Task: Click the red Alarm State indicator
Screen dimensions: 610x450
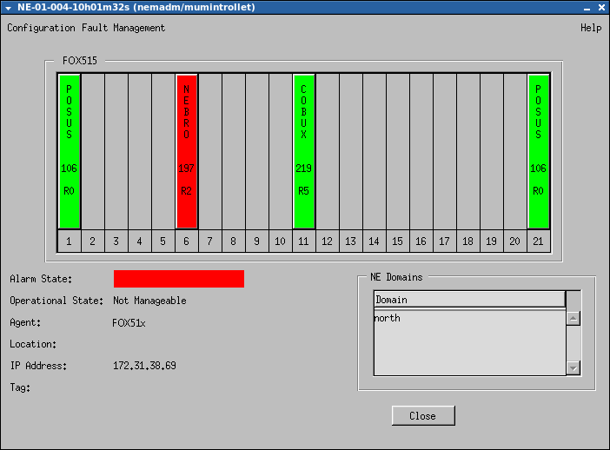Action: [x=178, y=279]
